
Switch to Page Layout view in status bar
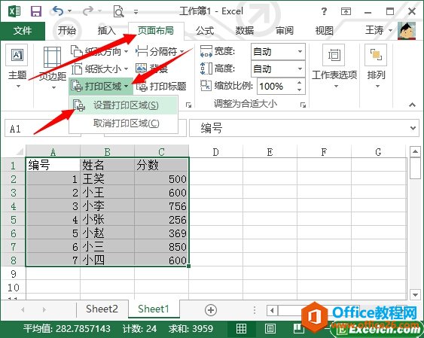(270, 328)
